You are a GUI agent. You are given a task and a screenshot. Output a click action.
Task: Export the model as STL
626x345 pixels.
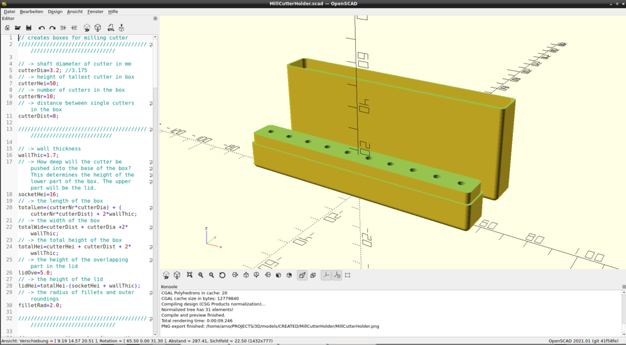[111, 28]
